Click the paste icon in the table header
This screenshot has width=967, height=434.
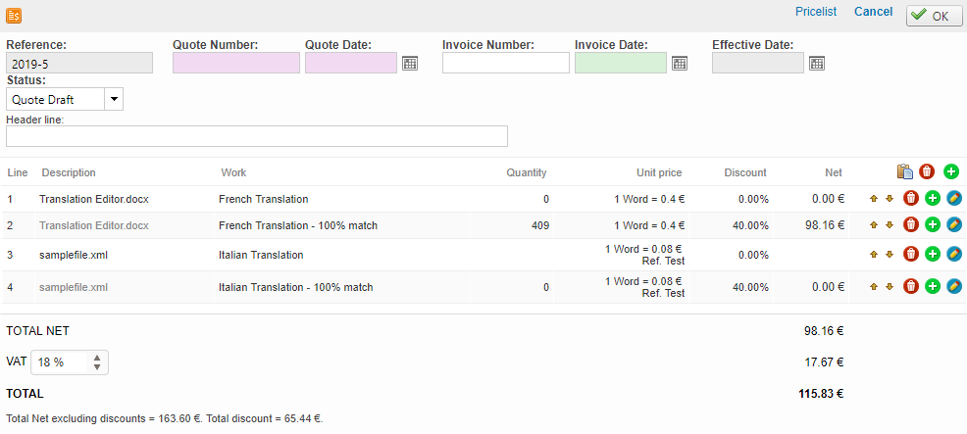point(905,172)
